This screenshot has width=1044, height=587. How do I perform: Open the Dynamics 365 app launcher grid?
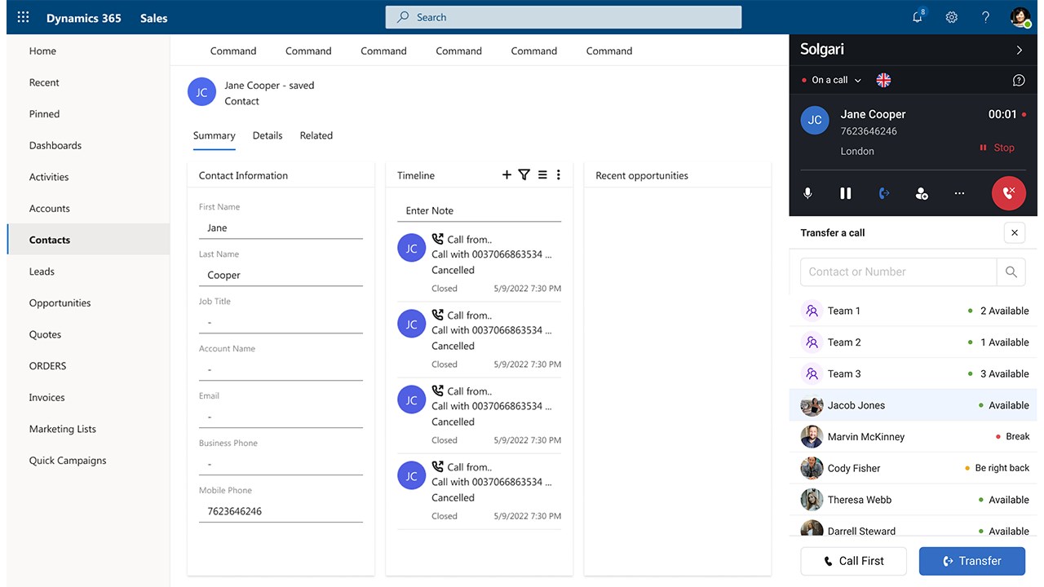coord(23,17)
